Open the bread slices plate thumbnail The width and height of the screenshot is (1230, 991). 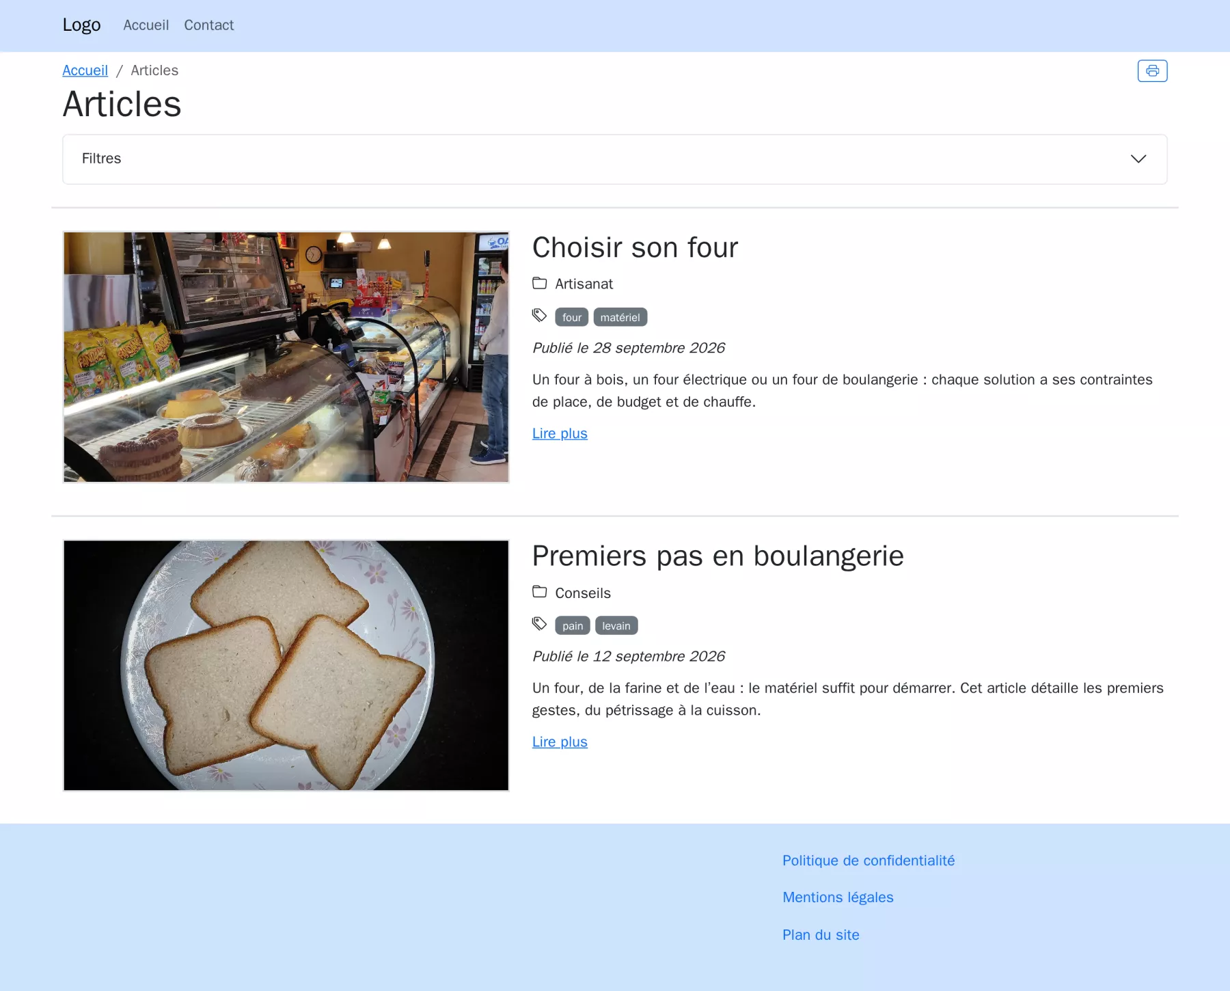coord(286,666)
